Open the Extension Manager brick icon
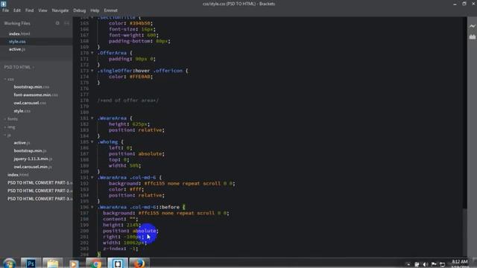The image size is (477, 268). point(472,36)
